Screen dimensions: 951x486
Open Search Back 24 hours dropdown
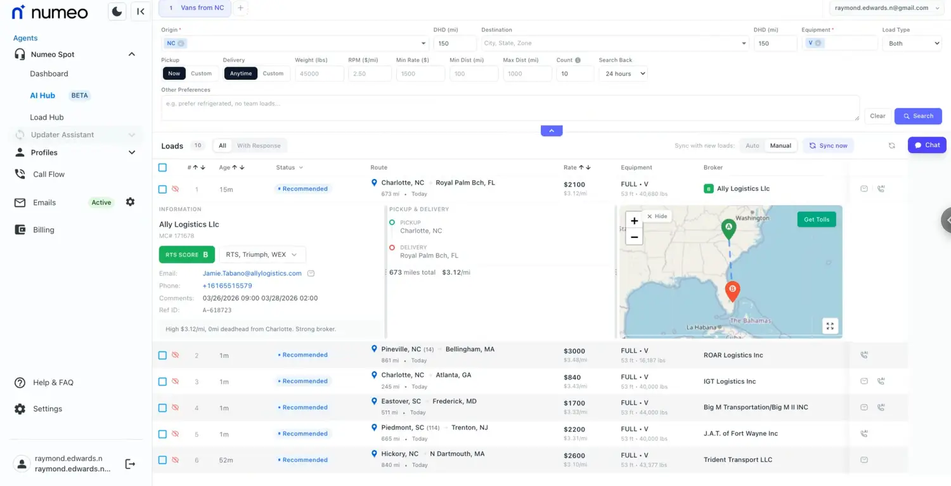tap(623, 74)
